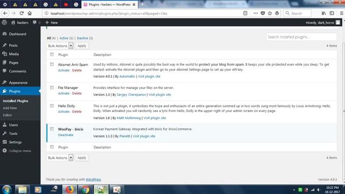Check the WooPay - Inicis checkbox

[52, 129]
